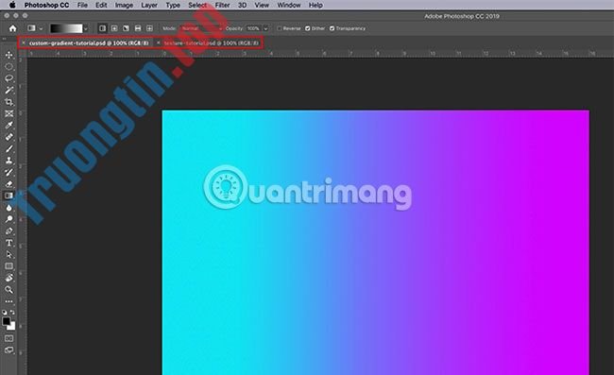The image size is (614, 375).
Task: Click the black foreground color swatch
Action: pyautogui.click(x=6, y=321)
